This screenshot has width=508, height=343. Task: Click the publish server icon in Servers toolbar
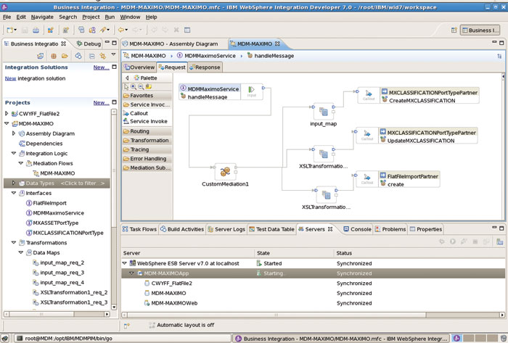click(486, 241)
